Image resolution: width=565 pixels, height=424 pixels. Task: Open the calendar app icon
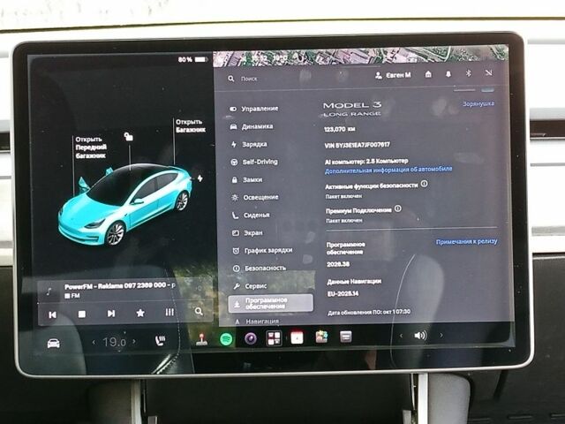(x=297, y=337)
